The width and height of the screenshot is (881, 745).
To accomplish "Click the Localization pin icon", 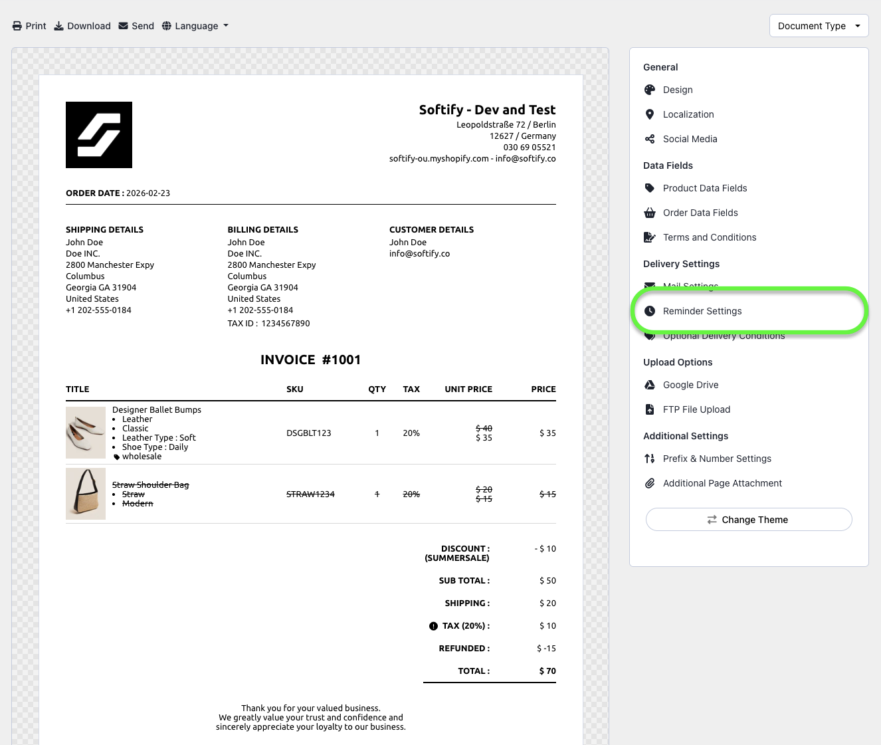I will click(650, 114).
